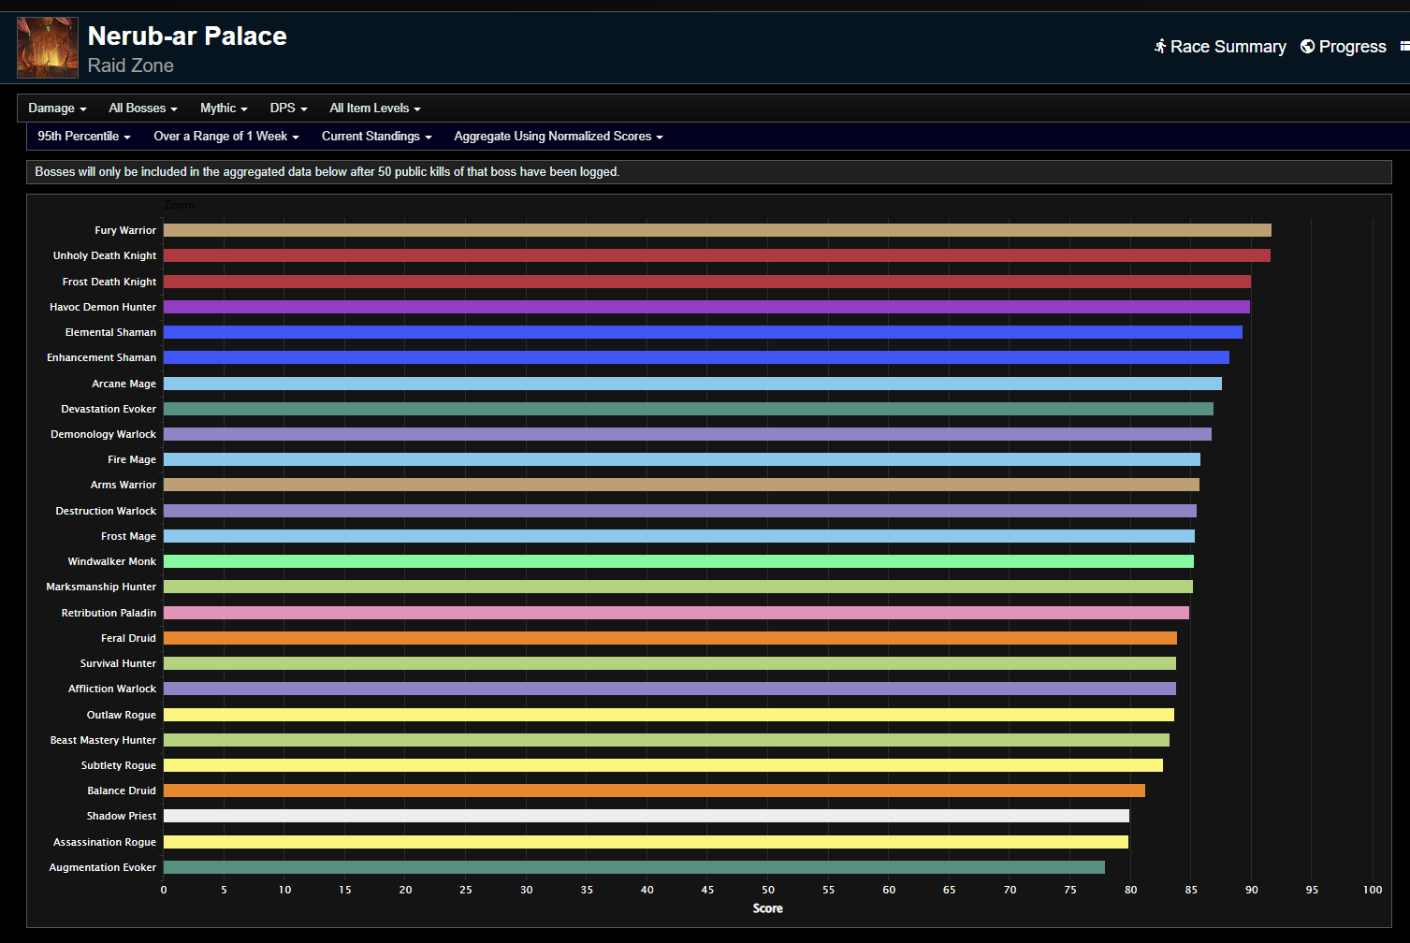Screen dimensions: 1410x943
Task: Open the All Item Levels dropdown
Action: point(375,109)
